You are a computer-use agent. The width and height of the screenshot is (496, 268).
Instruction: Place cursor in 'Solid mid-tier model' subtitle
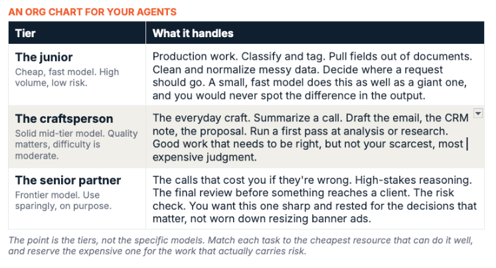coord(76,145)
